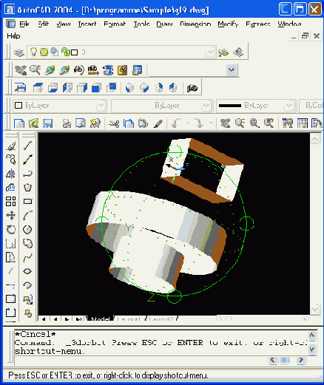Select the Rotate tool

[x=11, y=229]
